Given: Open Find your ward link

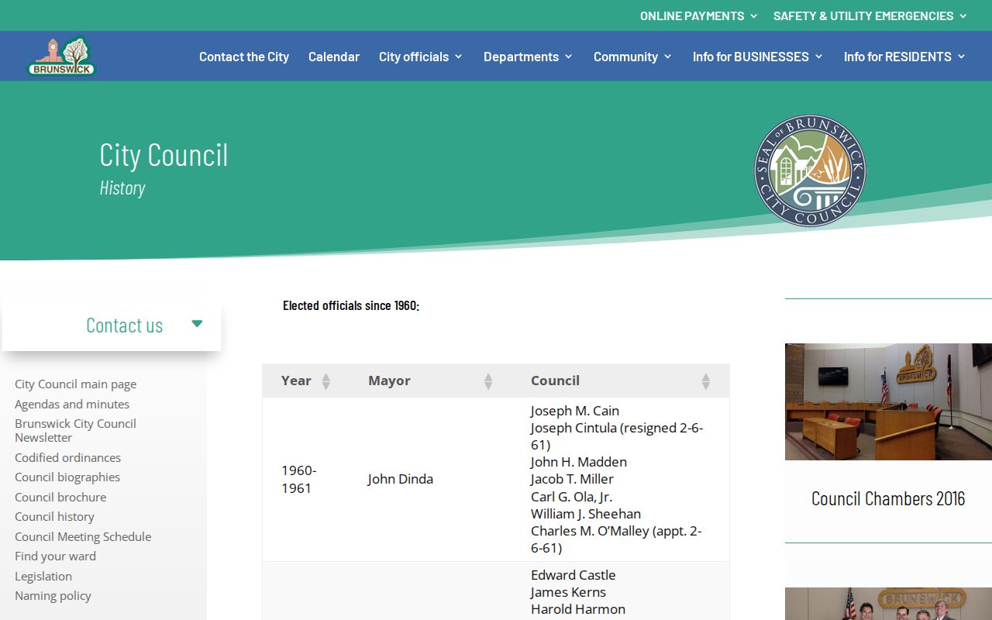Looking at the screenshot, I should pyautogui.click(x=55, y=556).
